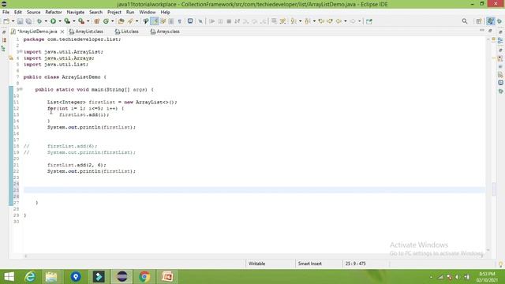This screenshot has height=284, width=505.
Task: Click the Forward navigation arrow icon
Action: pos(353,21)
